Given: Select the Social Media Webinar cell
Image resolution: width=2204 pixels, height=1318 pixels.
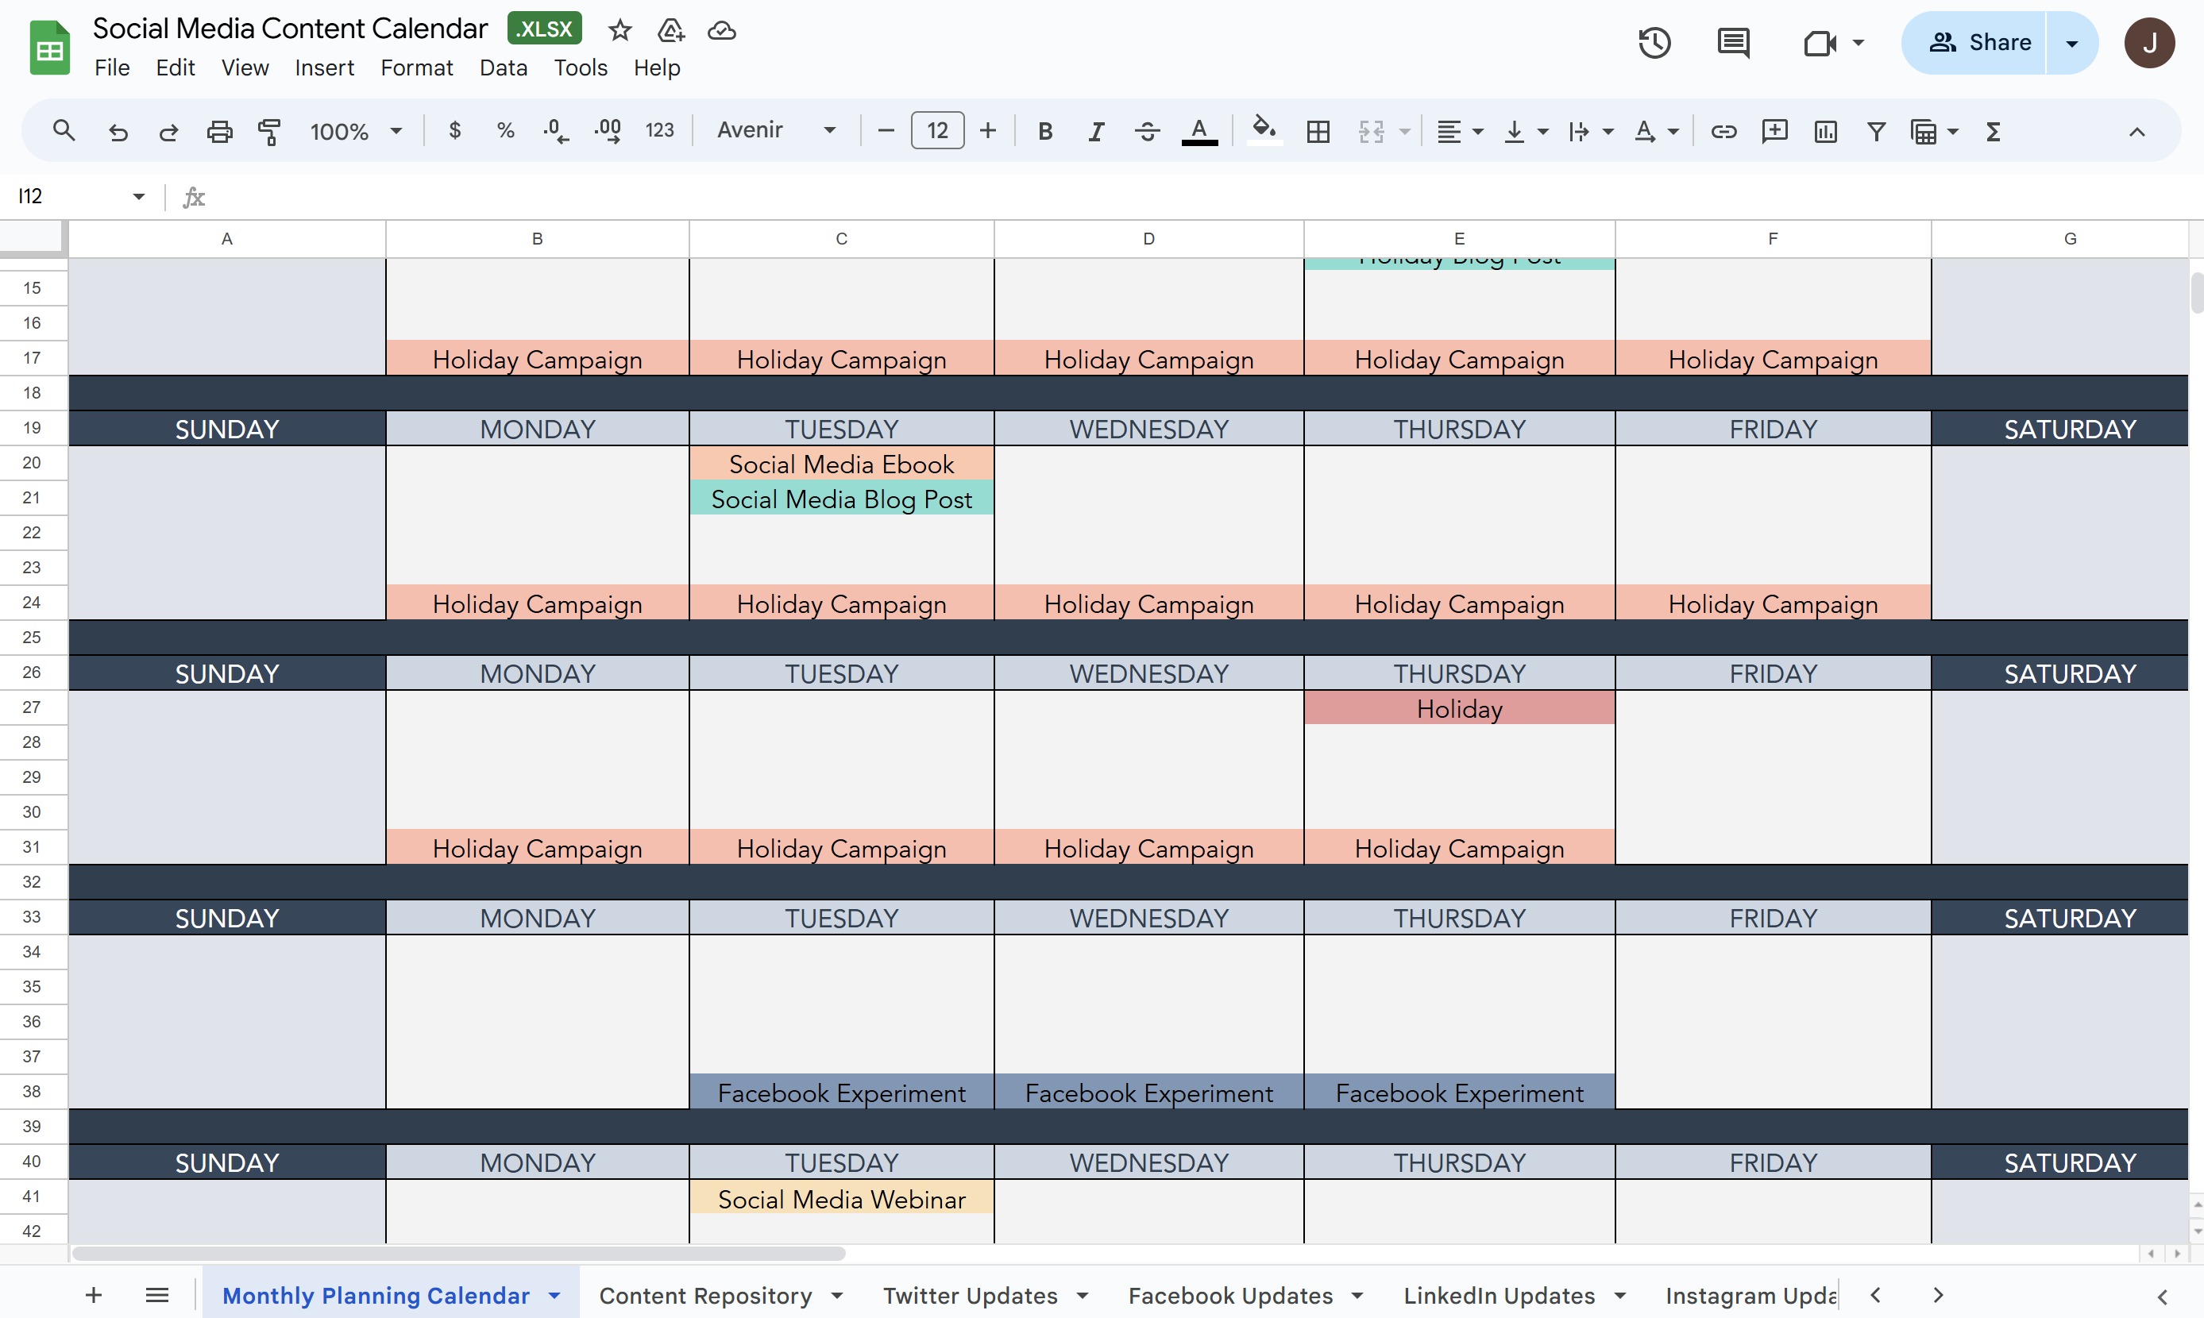Looking at the screenshot, I should pos(841,1199).
